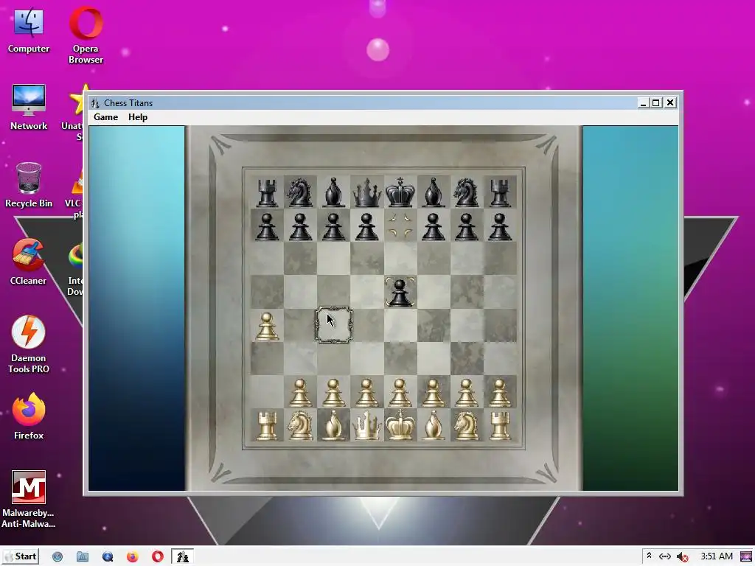755x566 pixels.
Task: Select the black king on e8
Action: [x=400, y=192]
